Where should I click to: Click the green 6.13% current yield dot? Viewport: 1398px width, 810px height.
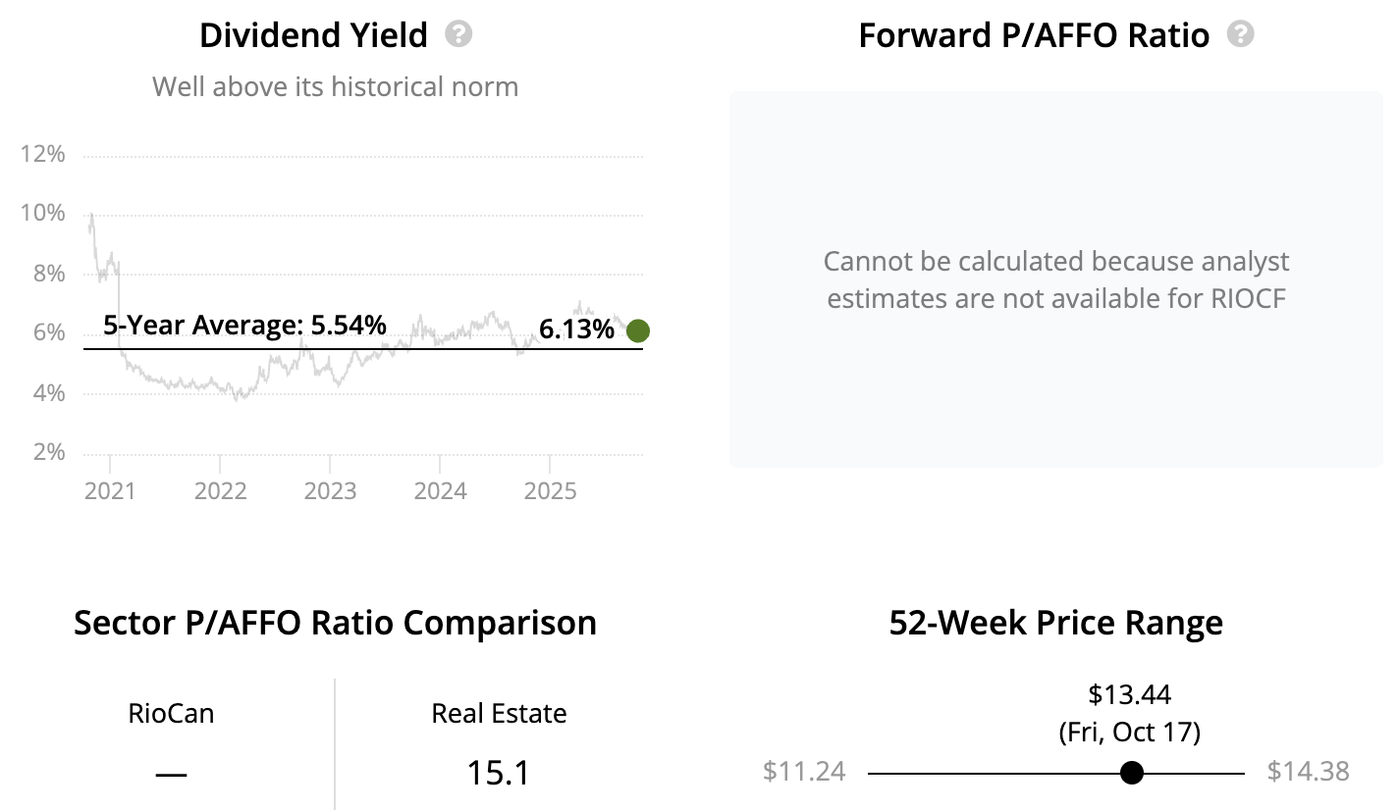637,330
